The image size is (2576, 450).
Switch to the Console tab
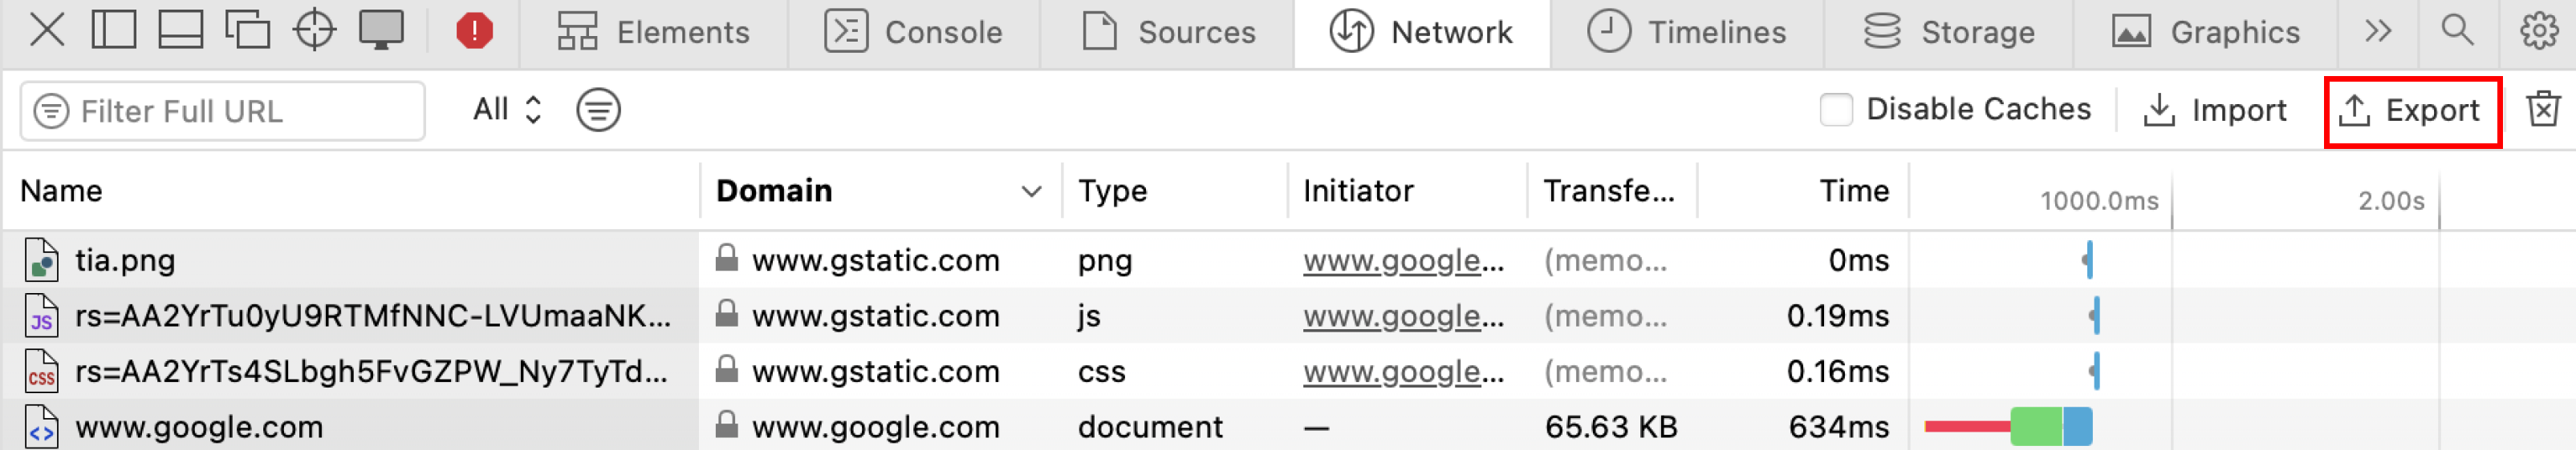tap(913, 32)
